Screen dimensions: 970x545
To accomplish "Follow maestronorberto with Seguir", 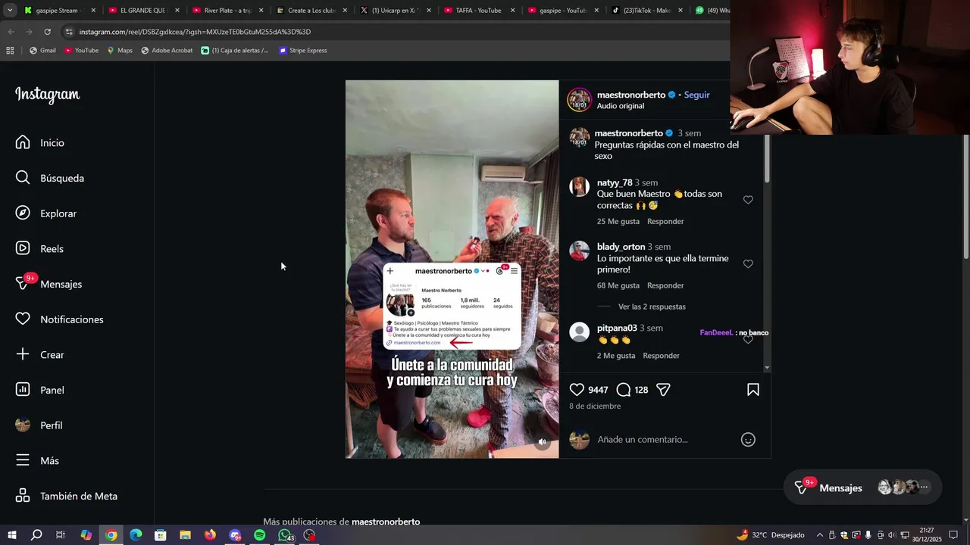I will click(x=696, y=95).
